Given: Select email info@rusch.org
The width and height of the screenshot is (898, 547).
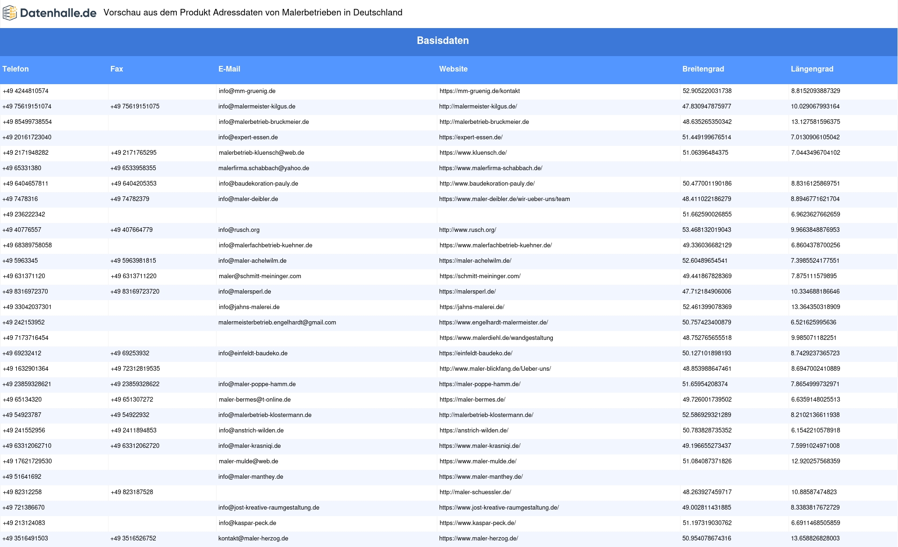Looking at the screenshot, I should tap(239, 230).
